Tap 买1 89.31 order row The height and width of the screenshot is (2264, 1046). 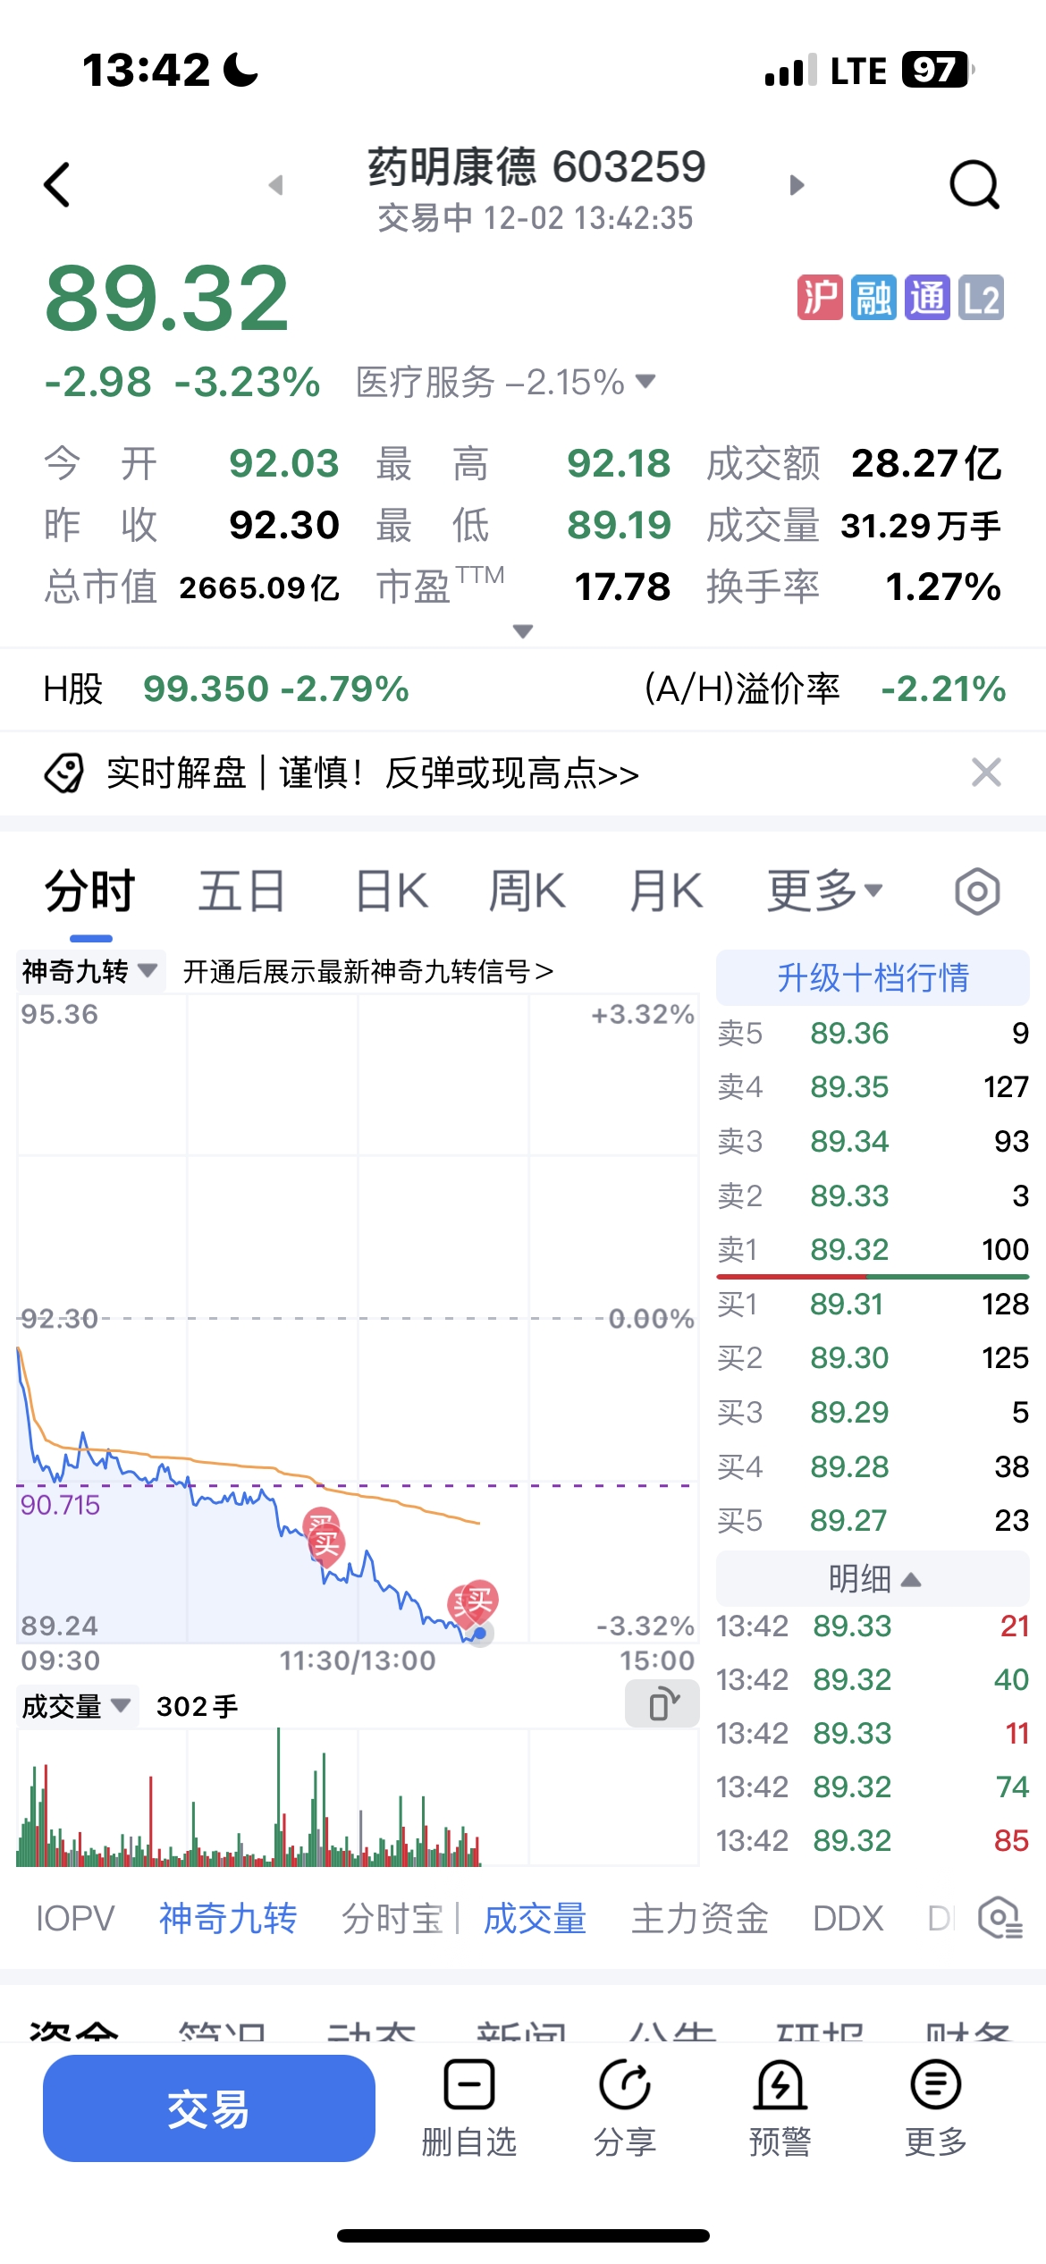[x=873, y=1304]
